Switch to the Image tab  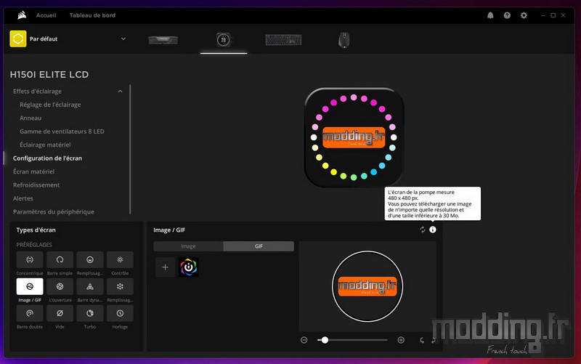[x=188, y=246]
